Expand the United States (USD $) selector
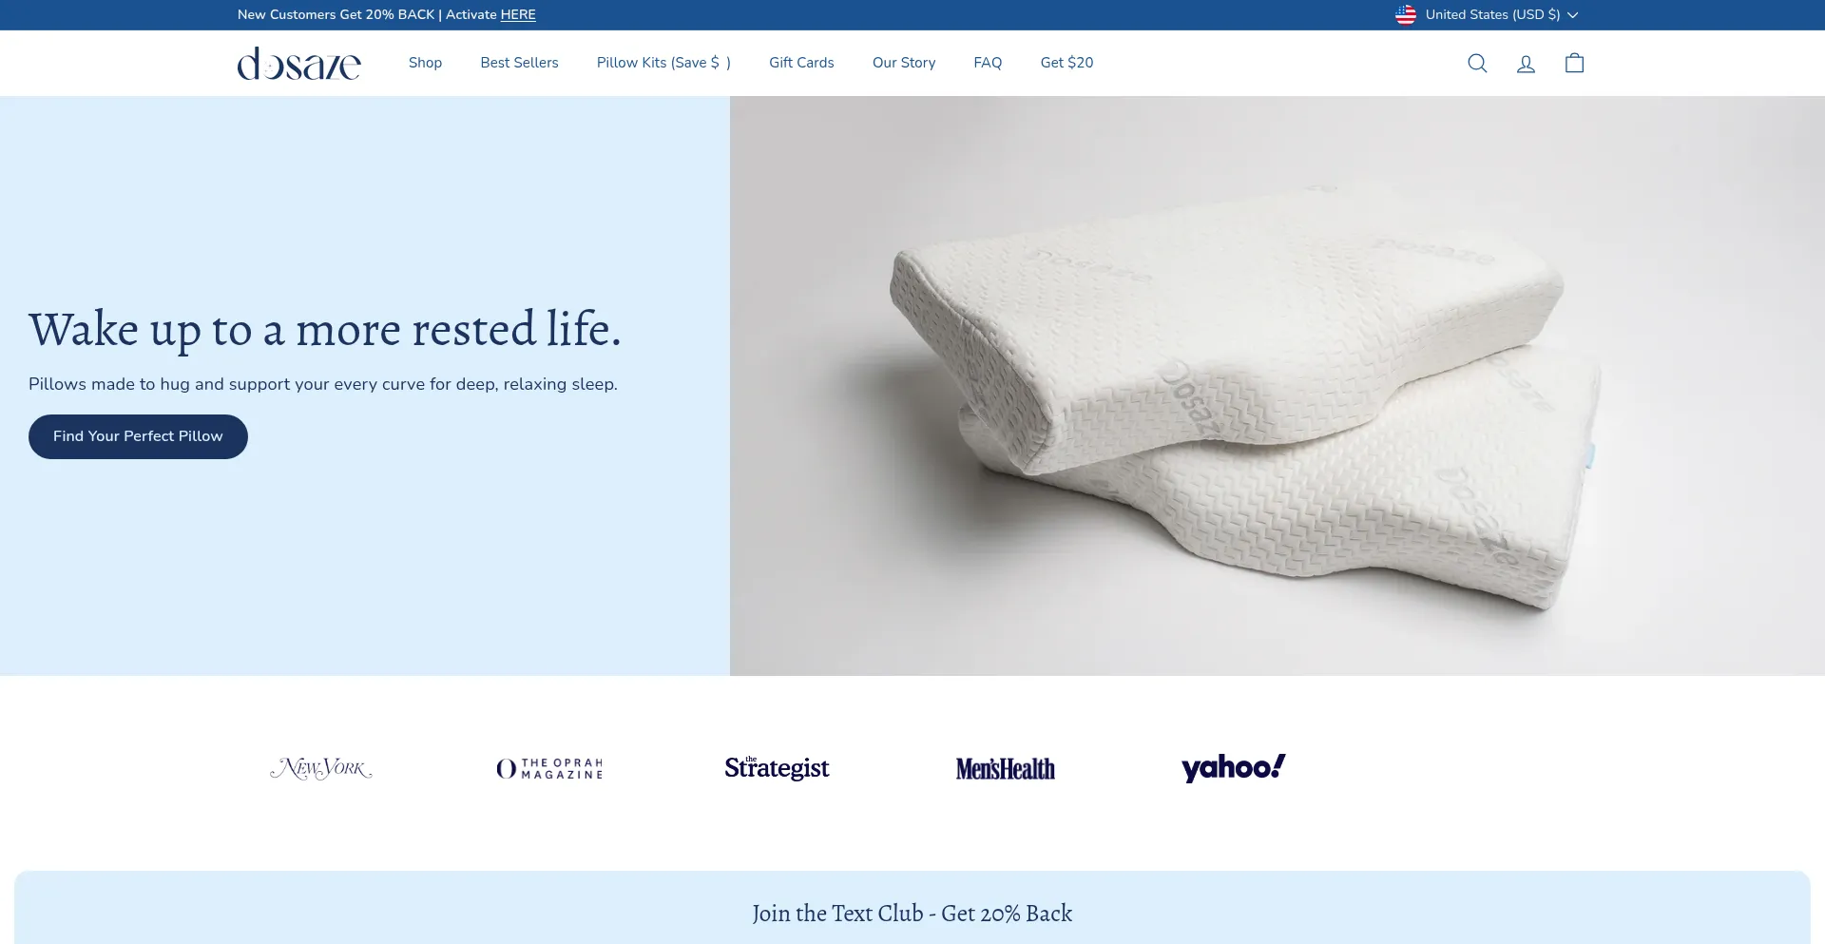The width and height of the screenshot is (1825, 944). pos(1487,14)
